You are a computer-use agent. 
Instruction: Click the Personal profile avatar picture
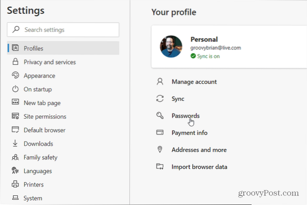click(171, 46)
